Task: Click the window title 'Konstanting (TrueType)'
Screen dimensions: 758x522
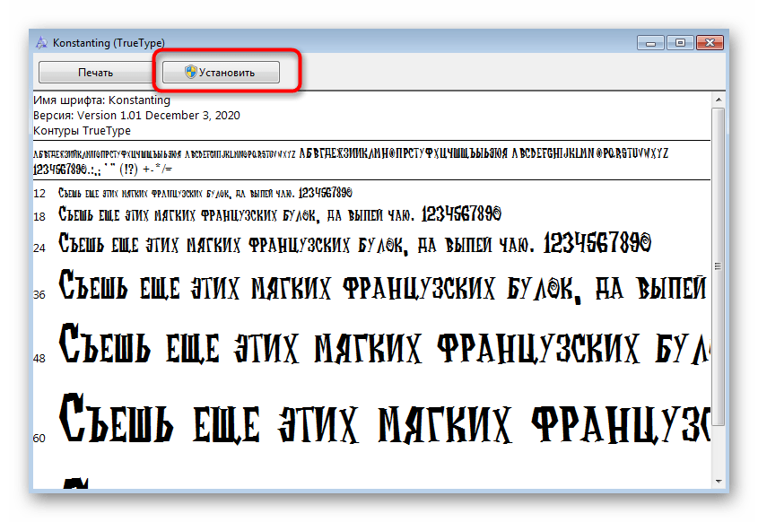Action: click(109, 42)
